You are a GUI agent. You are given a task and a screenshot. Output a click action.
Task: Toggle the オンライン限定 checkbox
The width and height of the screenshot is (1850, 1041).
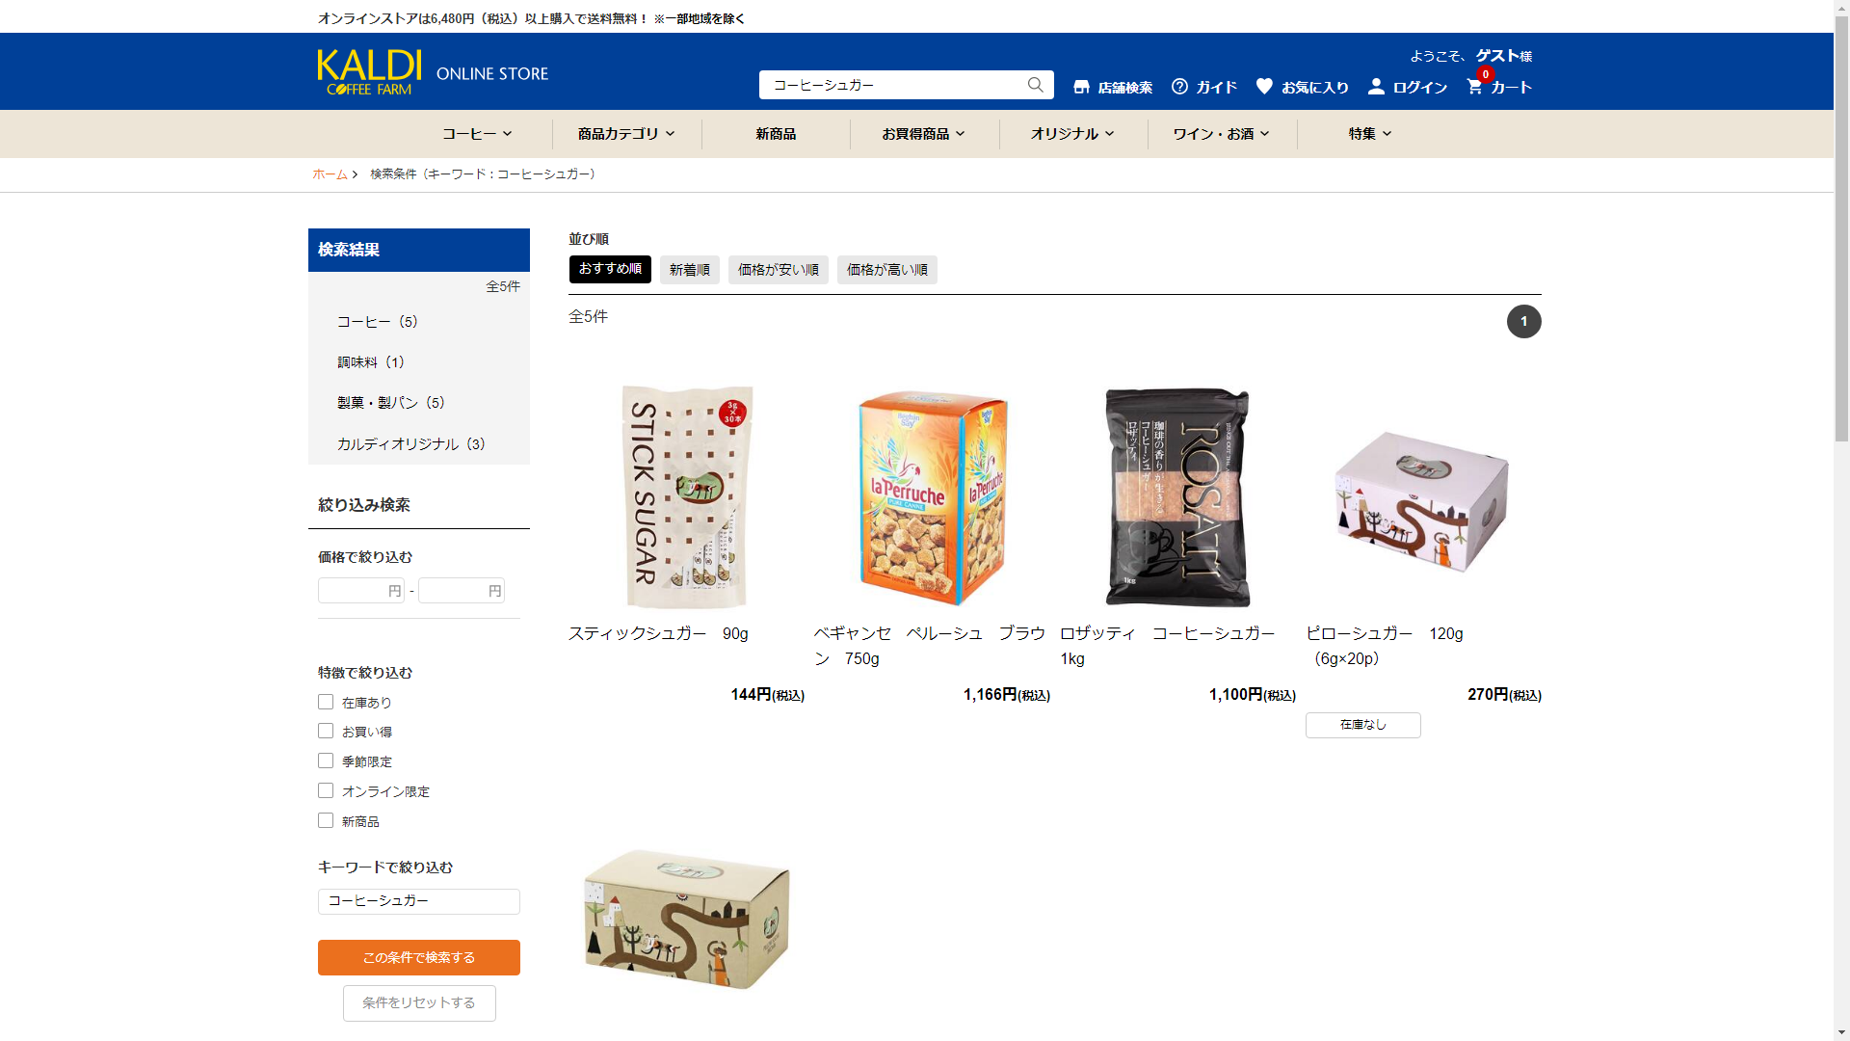click(326, 790)
